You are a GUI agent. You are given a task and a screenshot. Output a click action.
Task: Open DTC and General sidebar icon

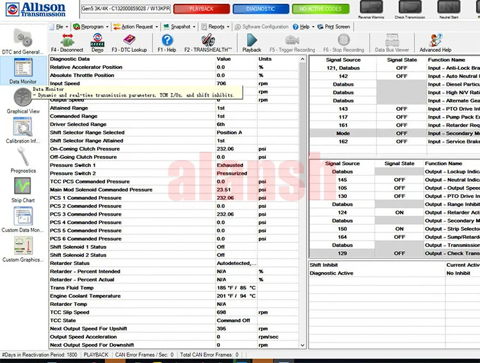[x=22, y=38]
